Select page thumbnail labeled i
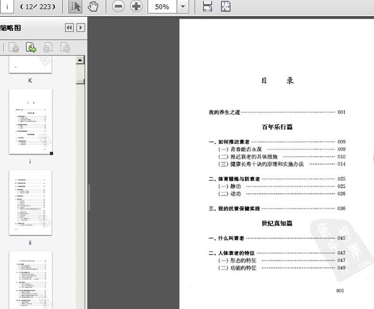This screenshot has height=309, width=374. [31, 122]
